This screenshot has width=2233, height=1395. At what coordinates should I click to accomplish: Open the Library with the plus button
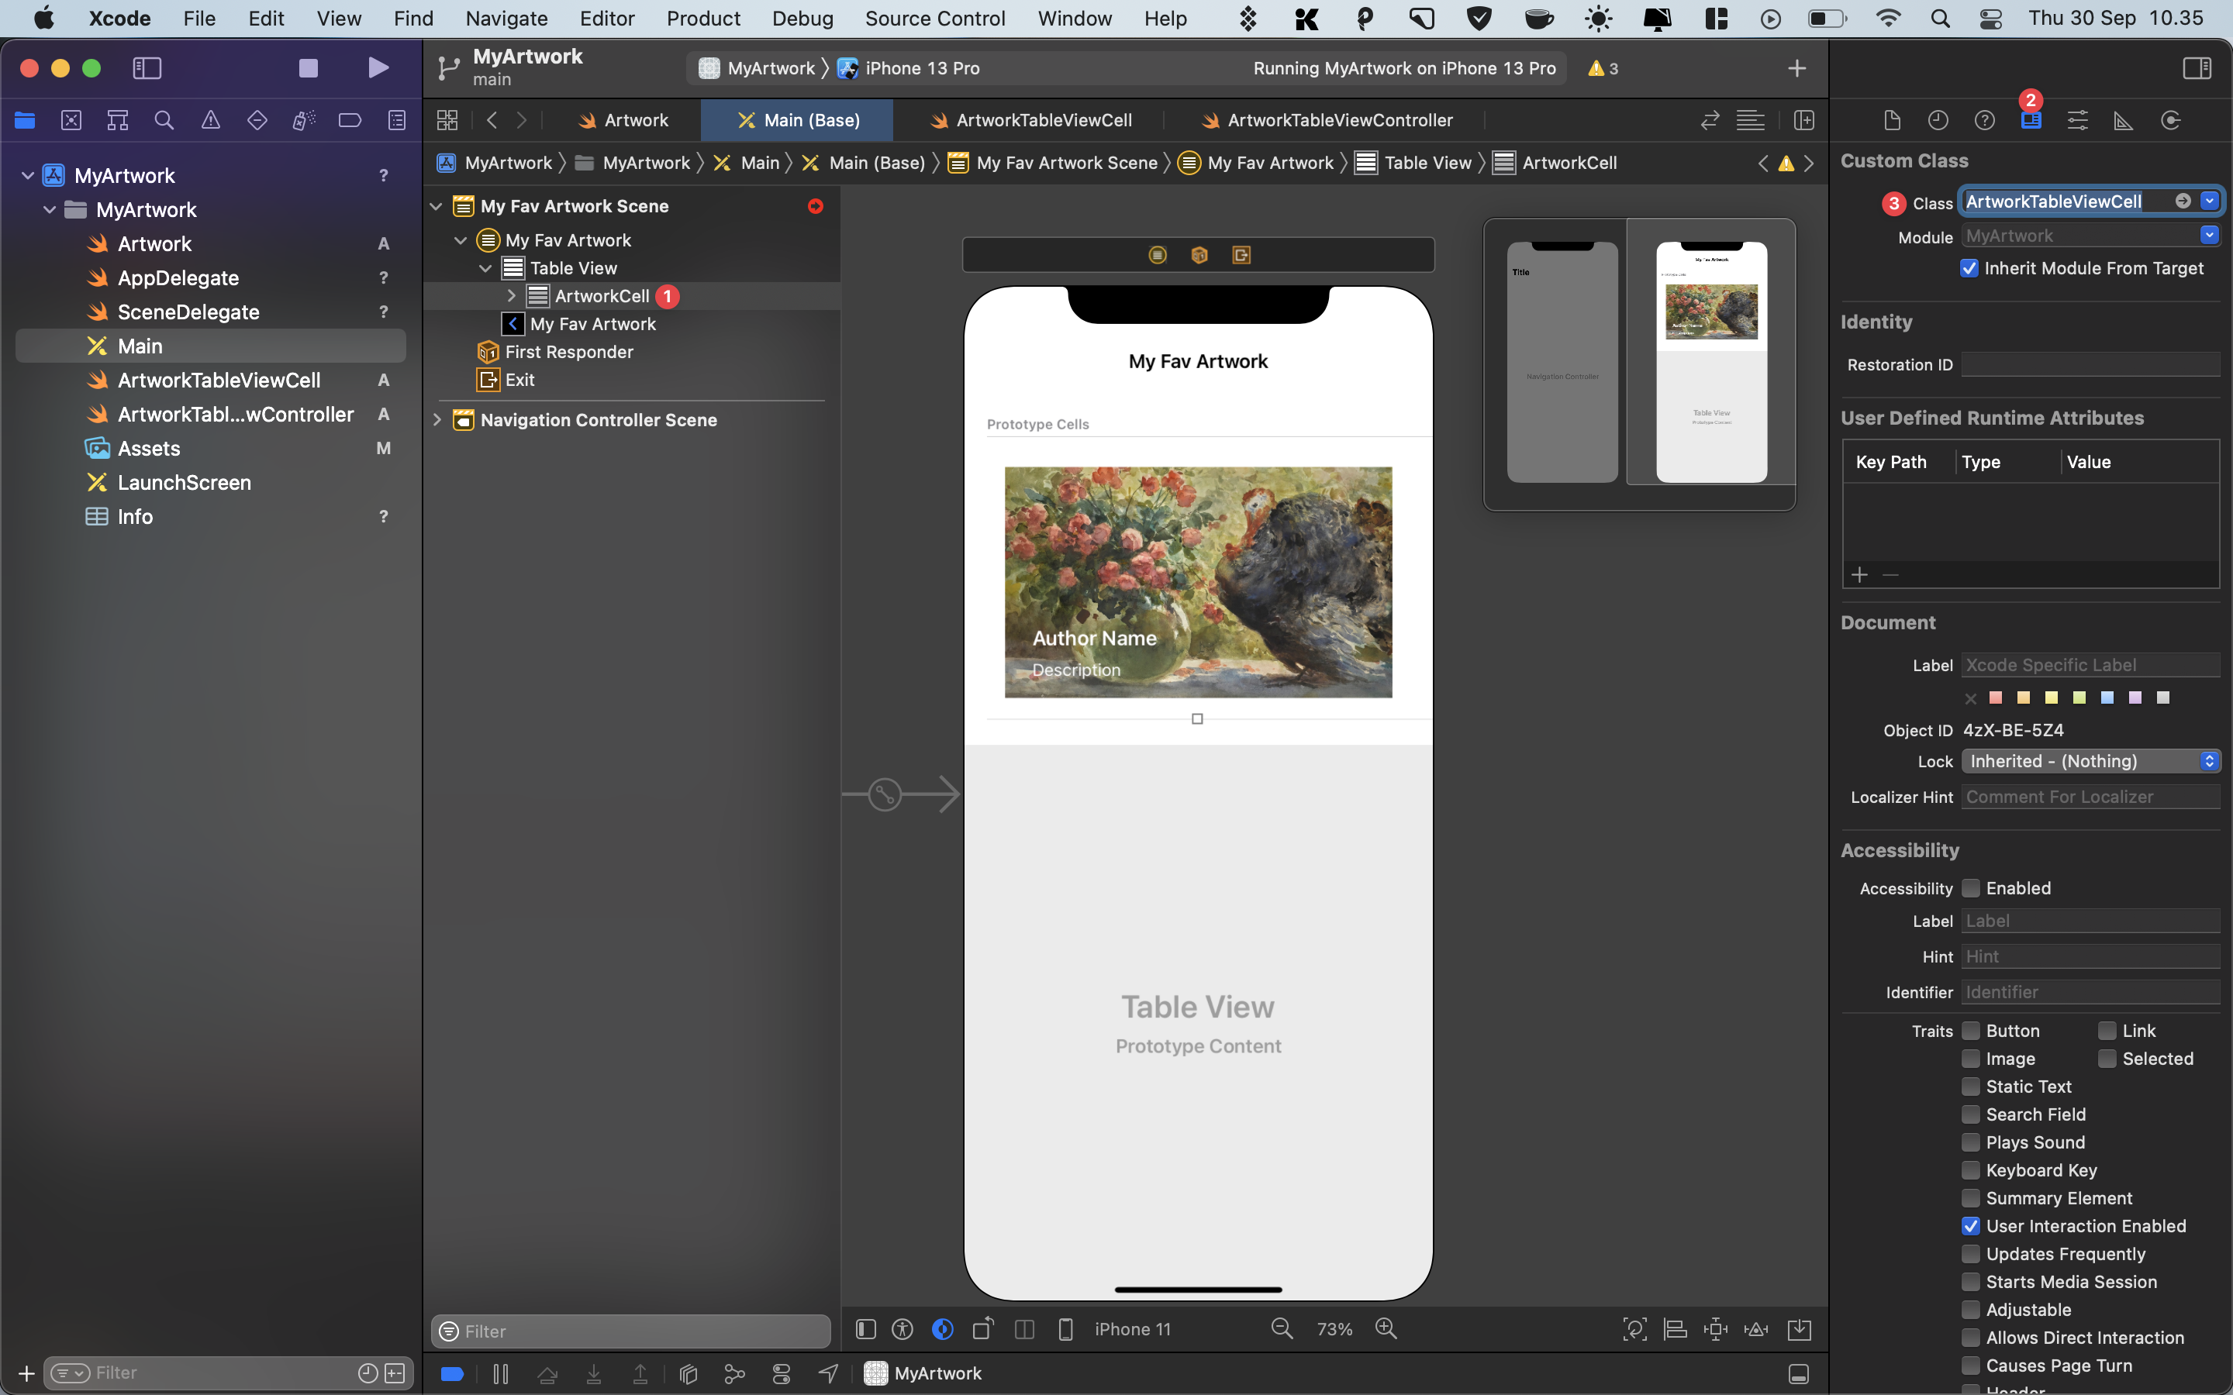click(x=1796, y=68)
